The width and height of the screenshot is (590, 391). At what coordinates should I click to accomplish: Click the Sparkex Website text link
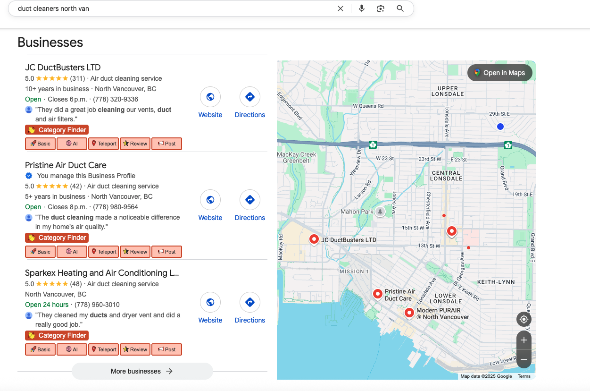pyautogui.click(x=210, y=320)
